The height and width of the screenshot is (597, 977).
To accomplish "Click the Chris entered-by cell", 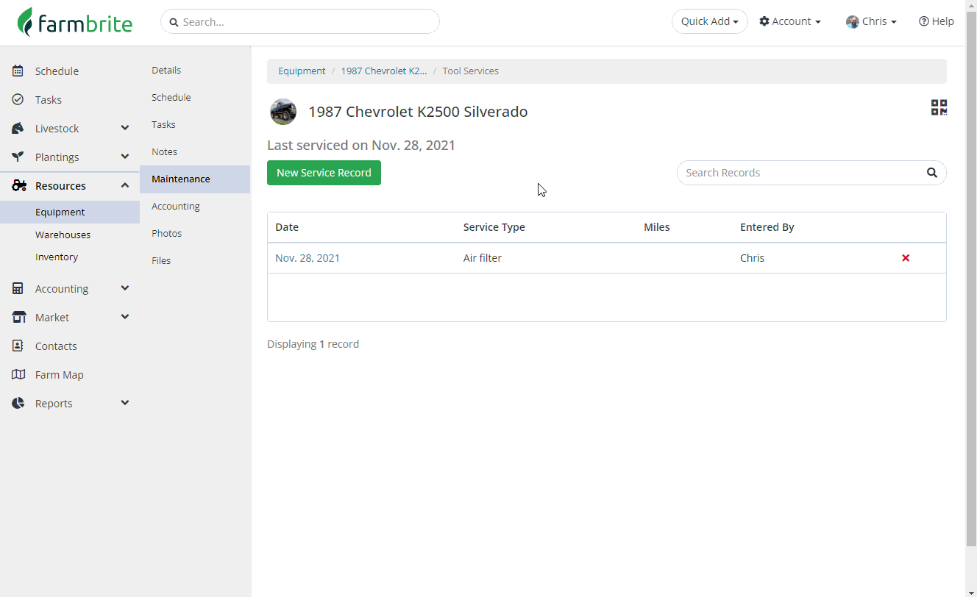I will (x=753, y=258).
